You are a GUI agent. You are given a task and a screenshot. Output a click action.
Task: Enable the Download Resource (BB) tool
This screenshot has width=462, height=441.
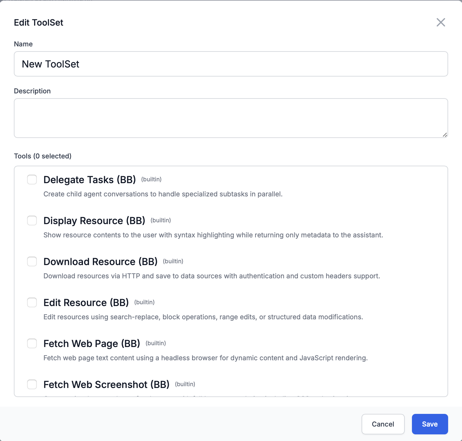pyautogui.click(x=32, y=261)
